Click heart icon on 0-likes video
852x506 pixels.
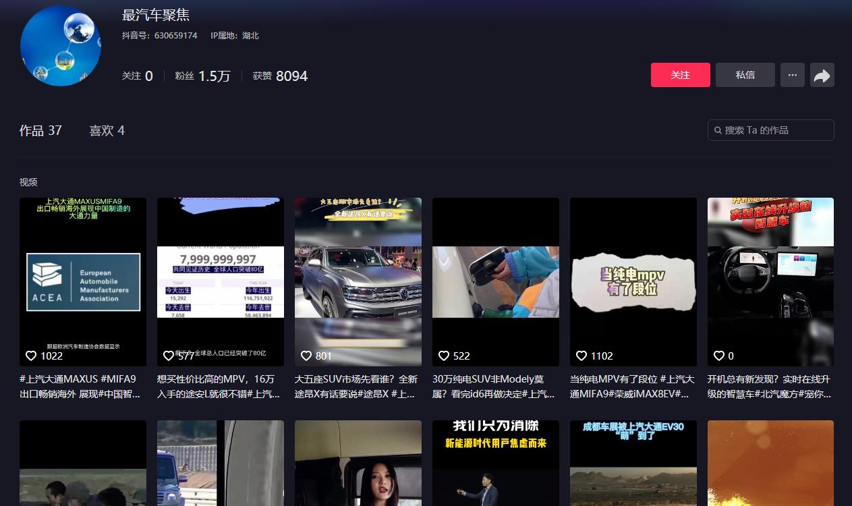[719, 356]
